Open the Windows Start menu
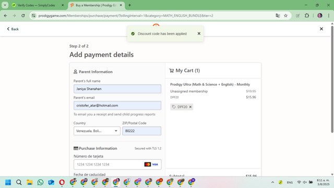Image resolution: width=334 pixels, height=188 pixels. (x=8, y=182)
